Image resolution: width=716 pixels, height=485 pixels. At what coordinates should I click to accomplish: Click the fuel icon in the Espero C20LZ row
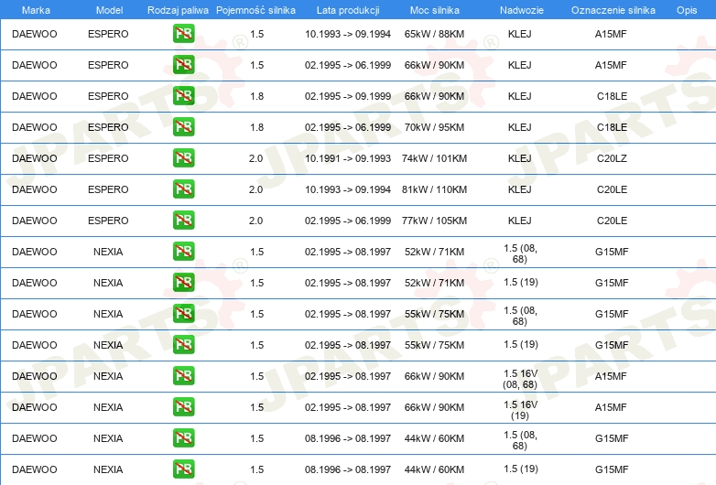coord(183,157)
